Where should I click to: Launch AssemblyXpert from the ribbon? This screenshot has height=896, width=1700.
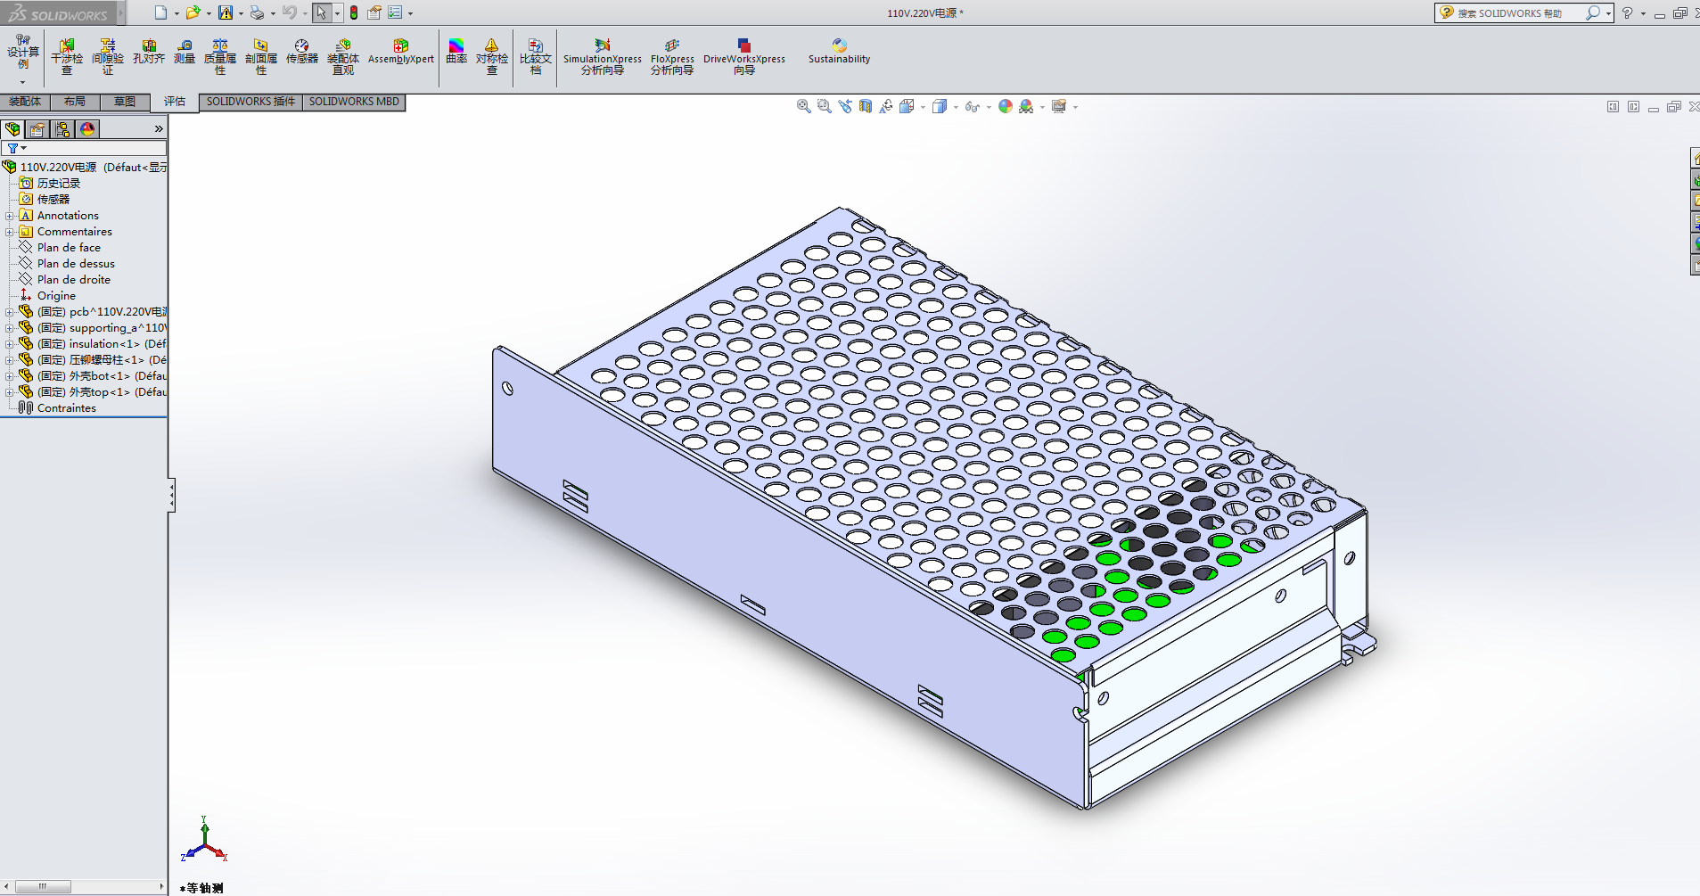pyautogui.click(x=400, y=52)
